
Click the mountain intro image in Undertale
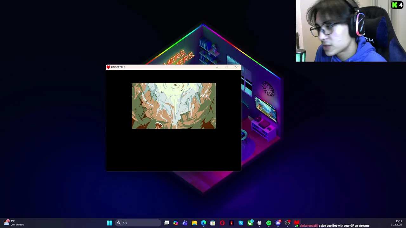(174, 106)
